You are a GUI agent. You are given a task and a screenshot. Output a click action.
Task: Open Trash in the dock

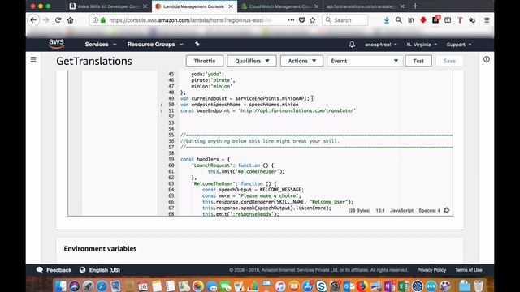[x=479, y=286]
